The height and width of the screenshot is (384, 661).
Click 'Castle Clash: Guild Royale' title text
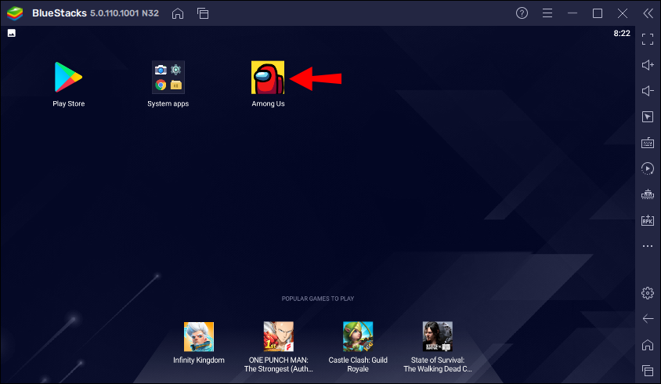(x=358, y=364)
